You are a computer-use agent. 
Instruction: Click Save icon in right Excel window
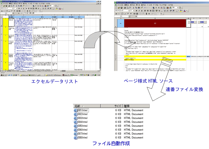tap(121, 8)
